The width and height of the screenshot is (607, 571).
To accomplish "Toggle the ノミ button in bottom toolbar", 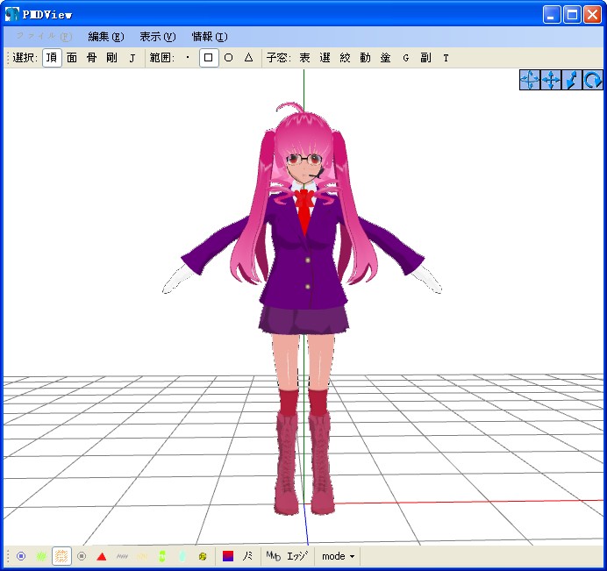I will point(247,556).
